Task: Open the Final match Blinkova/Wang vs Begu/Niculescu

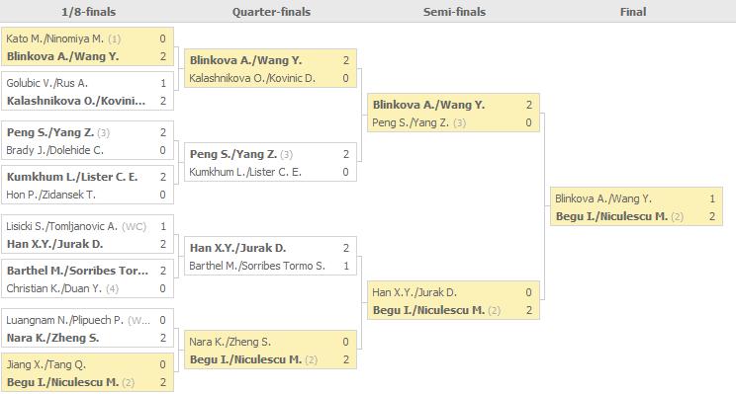Action: point(636,207)
